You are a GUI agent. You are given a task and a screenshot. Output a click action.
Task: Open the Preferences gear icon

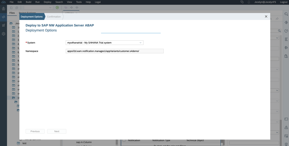3,34
